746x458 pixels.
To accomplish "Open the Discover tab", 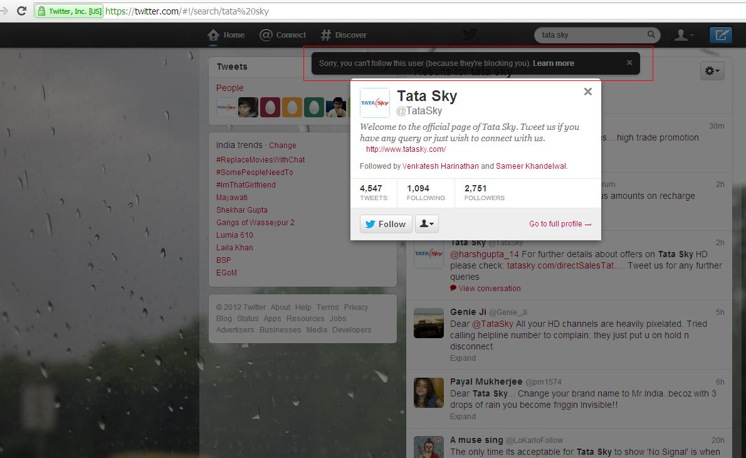I will (344, 35).
